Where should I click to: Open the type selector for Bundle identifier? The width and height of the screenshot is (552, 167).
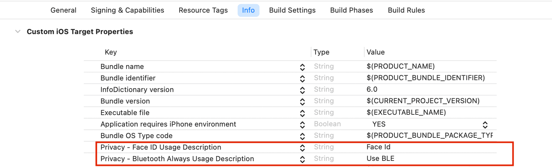point(303,78)
